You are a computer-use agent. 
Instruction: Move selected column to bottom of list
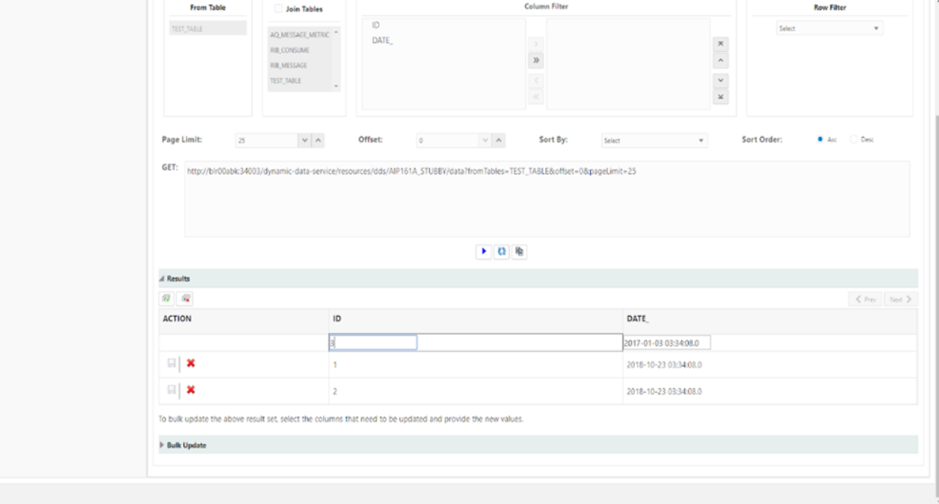tap(720, 97)
